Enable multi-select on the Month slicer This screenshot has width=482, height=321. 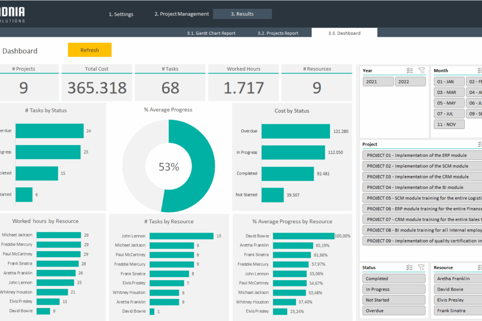coord(479,70)
